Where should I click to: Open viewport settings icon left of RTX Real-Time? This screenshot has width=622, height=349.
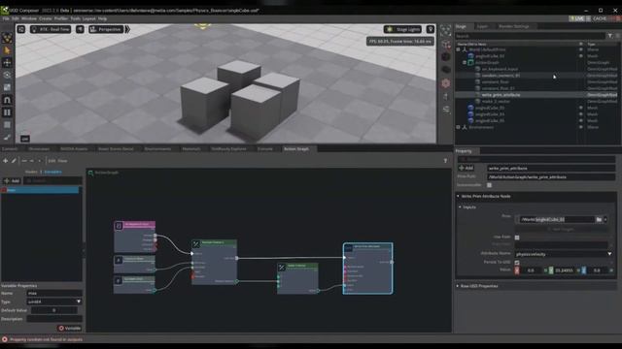point(21,29)
